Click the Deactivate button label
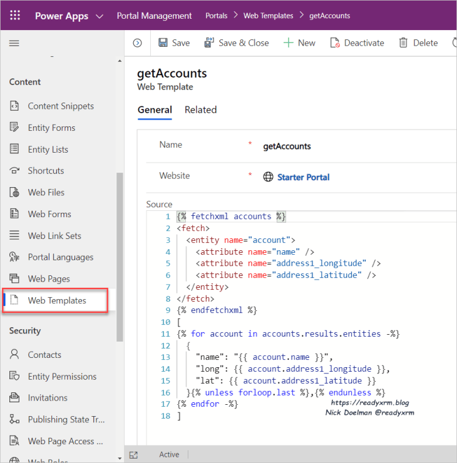 (x=364, y=43)
